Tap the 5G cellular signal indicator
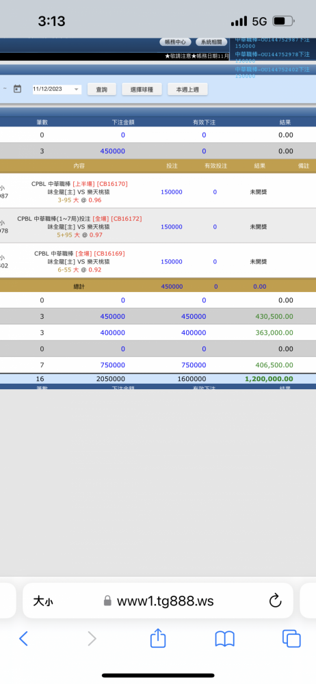Viewport: 316px width, 684px height. [x=249, y=21]
